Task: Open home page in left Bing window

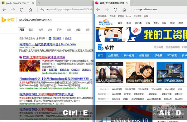Action: [30, 10]
